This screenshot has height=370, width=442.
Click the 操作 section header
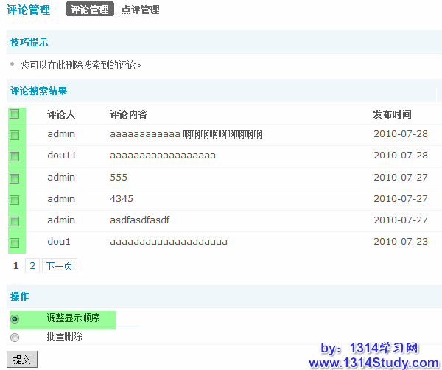click(x=20, y=296)
